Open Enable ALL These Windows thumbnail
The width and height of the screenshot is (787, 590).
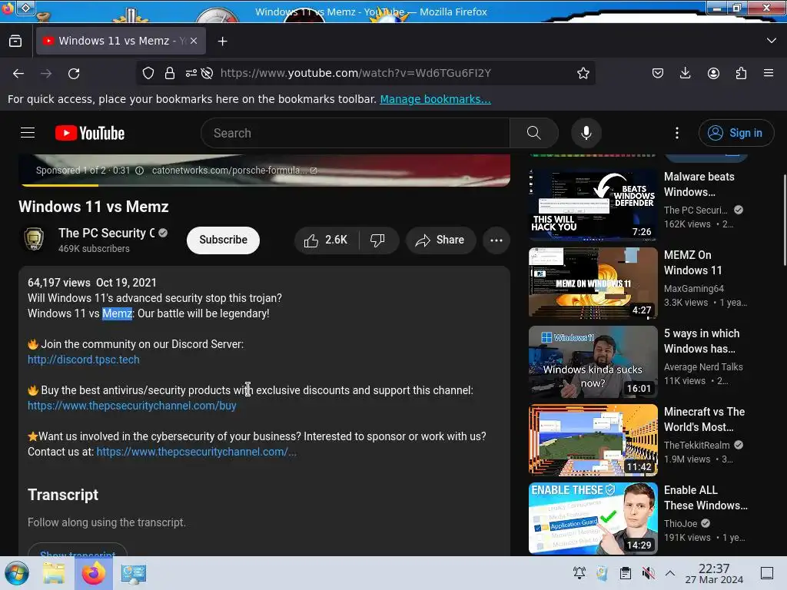coord(593,519)
